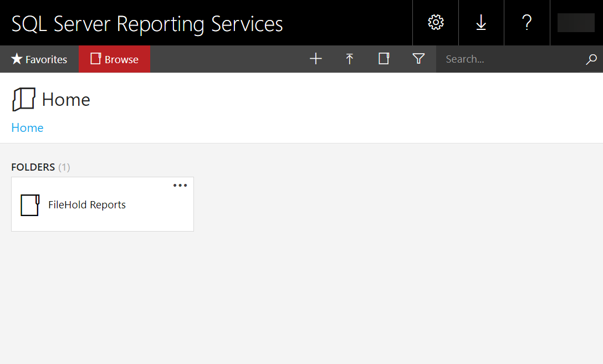603x364 pixels.
Task: Click inside the Search input field
Action: coord(499,59)
